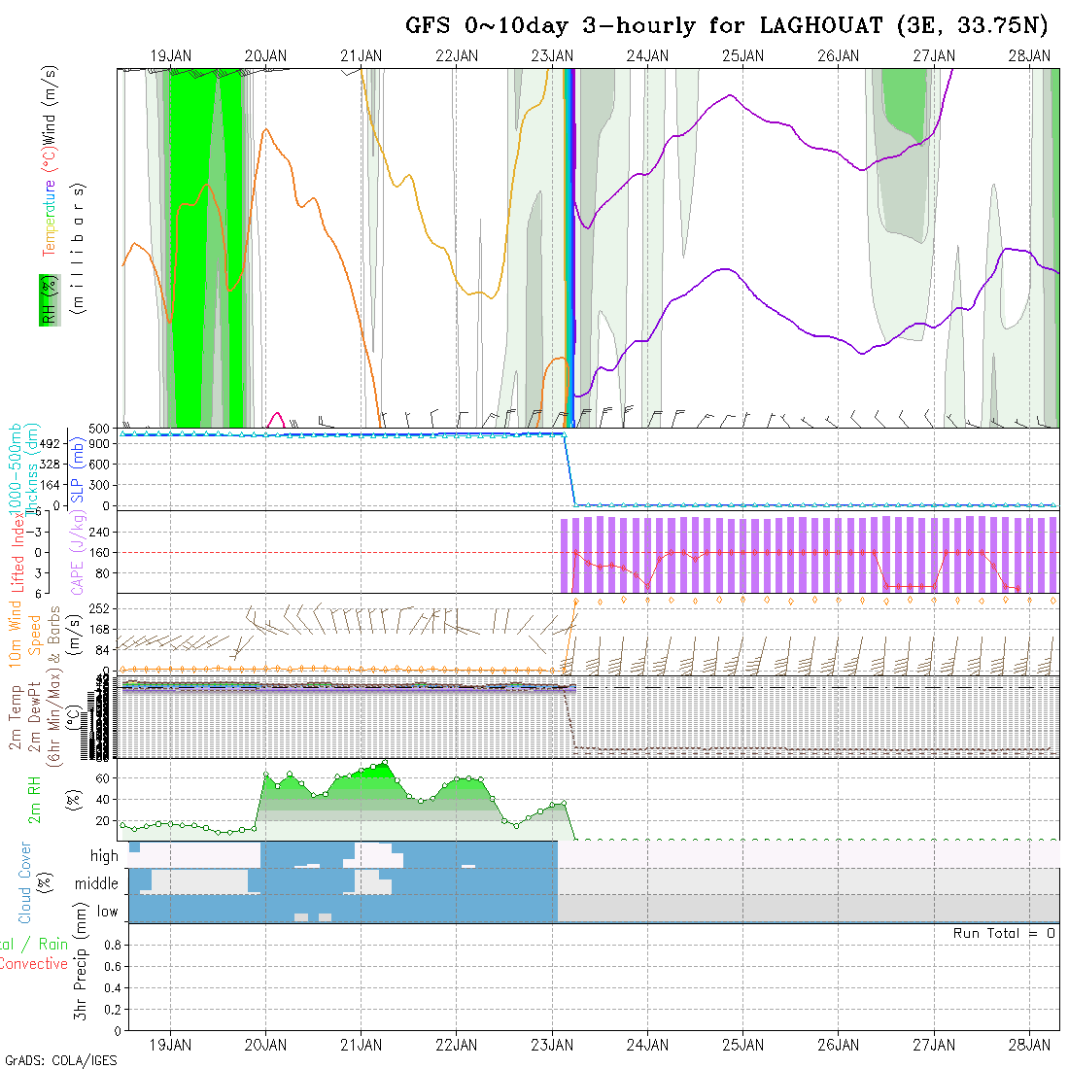1069x1069 pixels.
Task: Click the blue SLP (mb) axis label
Action: tap(78, 471)
